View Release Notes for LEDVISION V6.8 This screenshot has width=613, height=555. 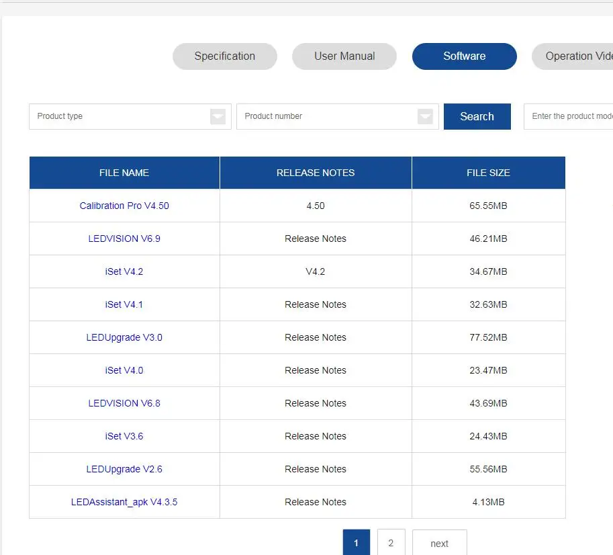(x=316, y=403)
